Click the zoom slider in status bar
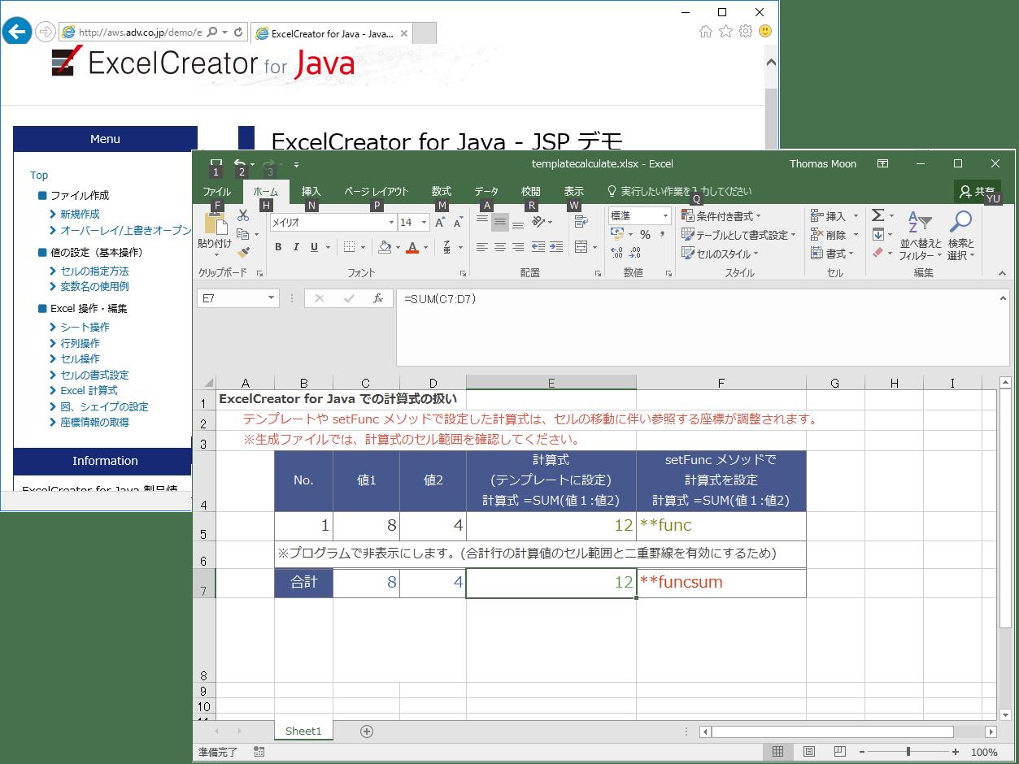This screenshot has width=1019, height=764. point(908,752)
